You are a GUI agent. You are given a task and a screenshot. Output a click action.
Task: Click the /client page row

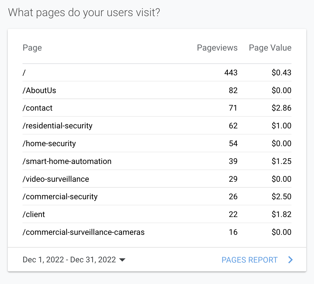pyautogui.click(x=34, y=215)
